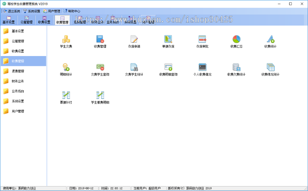Switch to the 财务业务 ribbon tab
Viewport: 308px width, 191px height.
pyautogui.click(x=97, y=20)
